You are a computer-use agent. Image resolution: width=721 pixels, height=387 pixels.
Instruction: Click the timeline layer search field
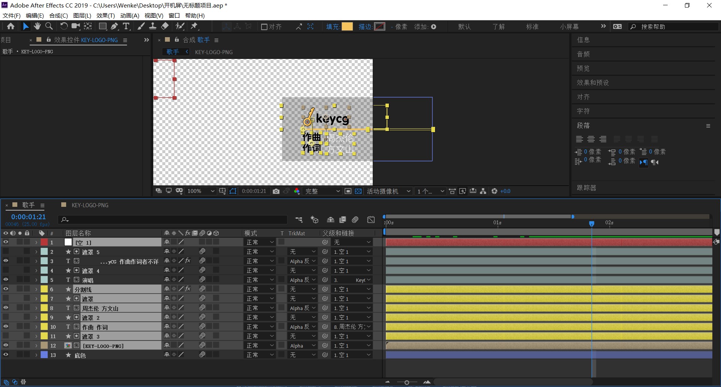(173, 220)
